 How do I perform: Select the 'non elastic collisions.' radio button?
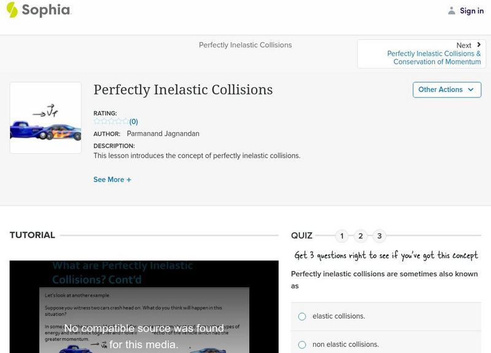[301, 344]
